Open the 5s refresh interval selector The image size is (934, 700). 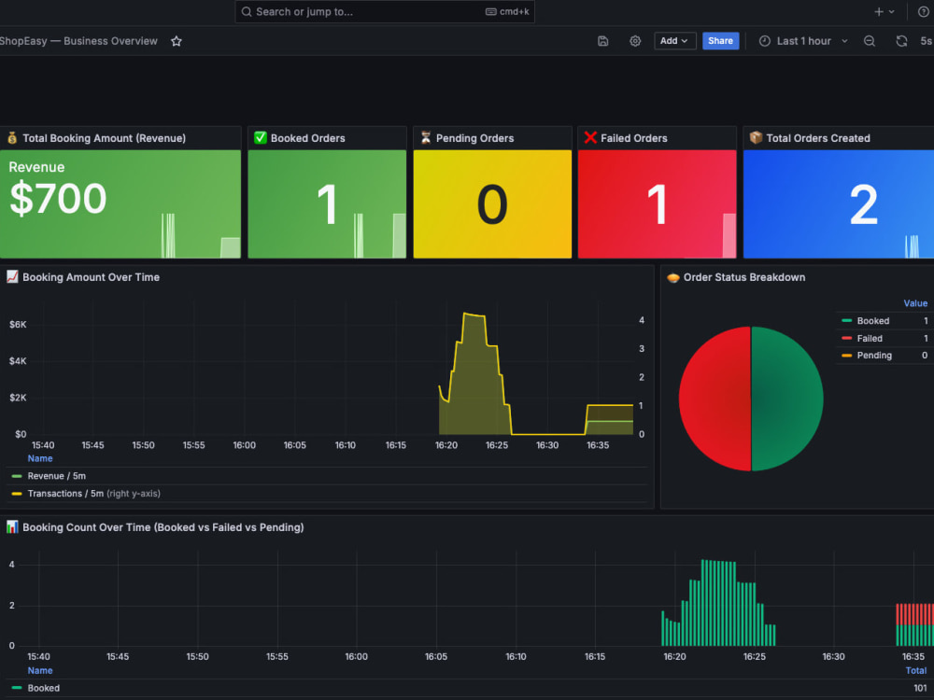click(926, 41)
